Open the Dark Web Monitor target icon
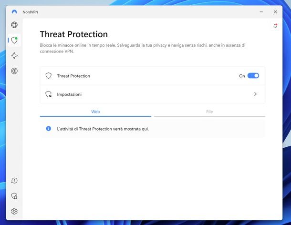The width and height of the screenshot is (291, 225). point(14,71)
